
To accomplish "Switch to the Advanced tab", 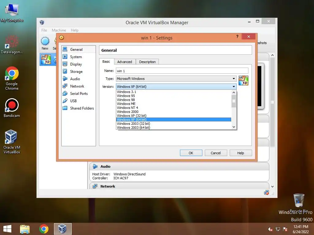I will coord(124,62).
